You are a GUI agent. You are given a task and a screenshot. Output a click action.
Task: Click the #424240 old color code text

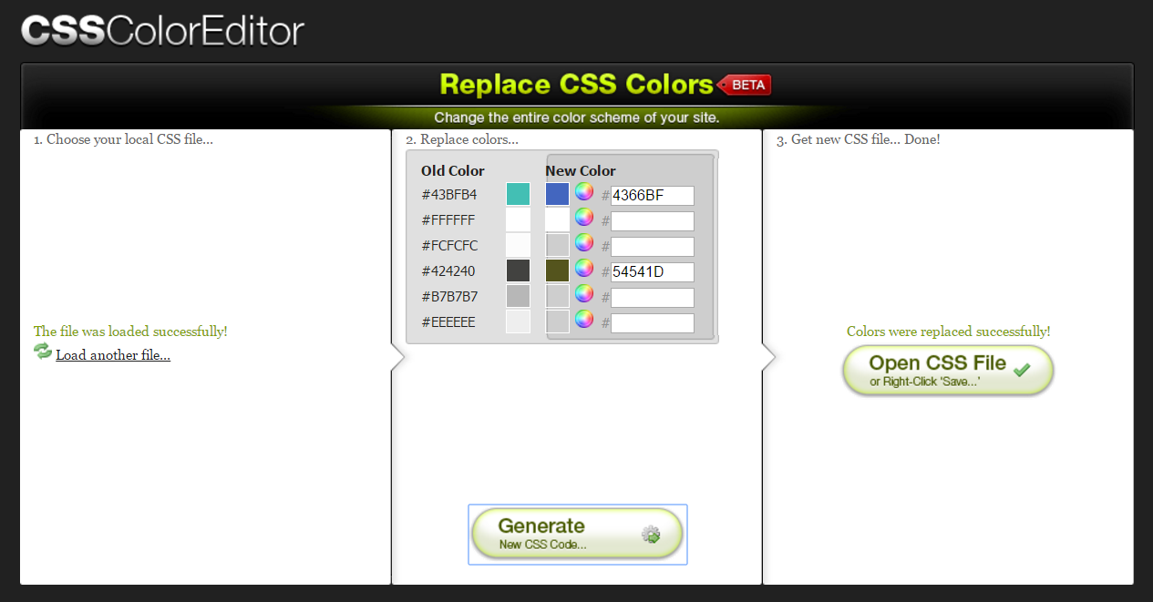pos(448,271)
